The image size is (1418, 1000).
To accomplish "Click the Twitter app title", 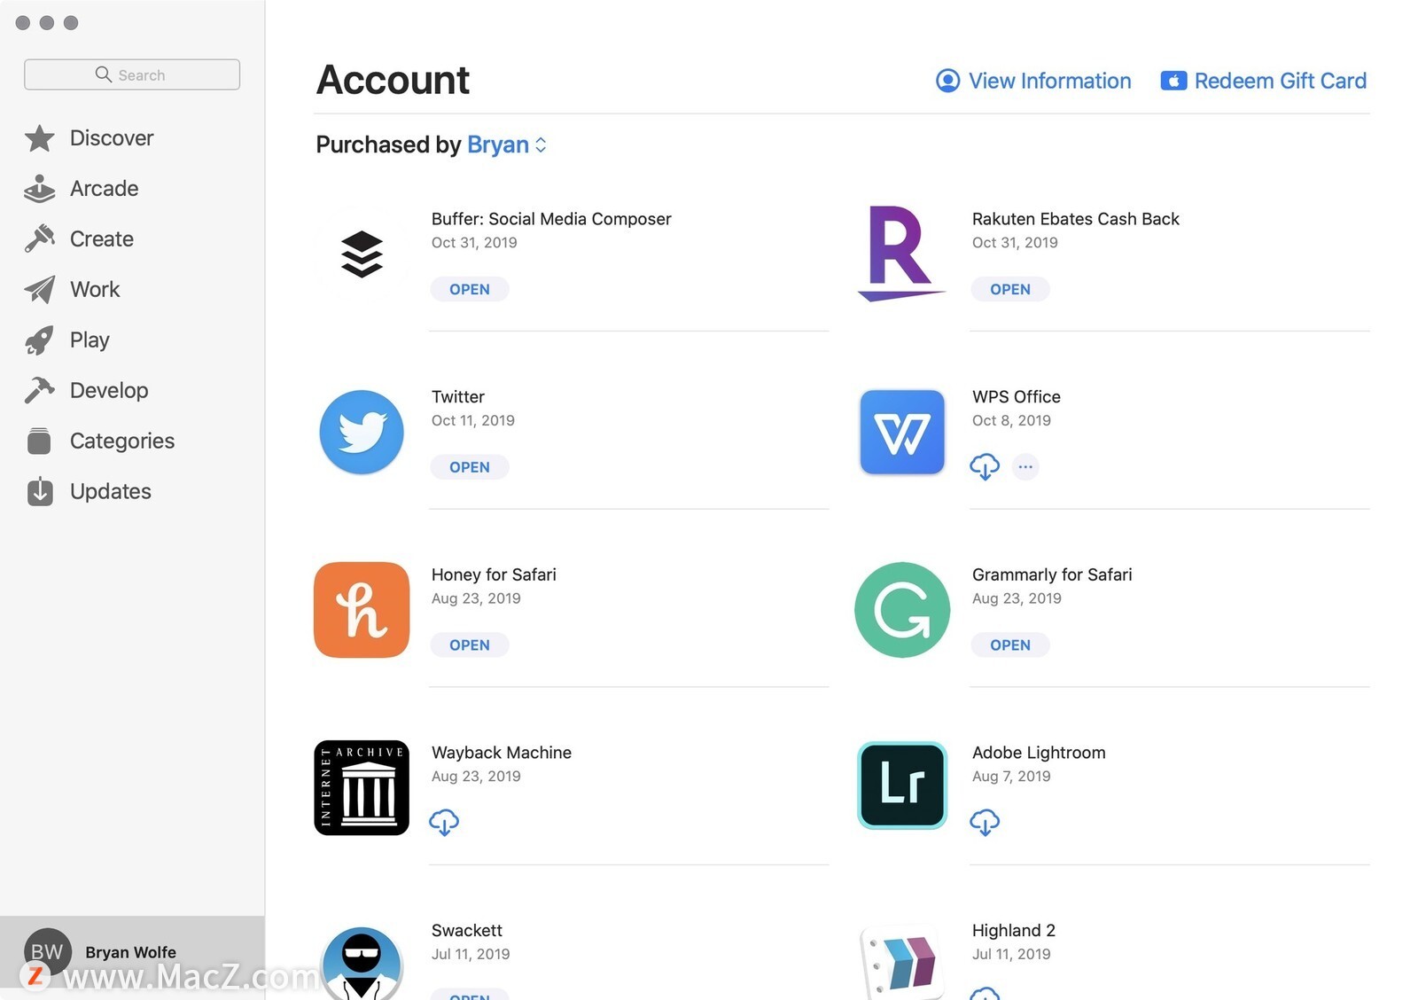I will coord(458,397).
